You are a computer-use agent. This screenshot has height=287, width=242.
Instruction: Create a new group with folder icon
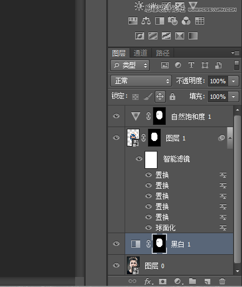pyautogui.click(x=192, y=281)
